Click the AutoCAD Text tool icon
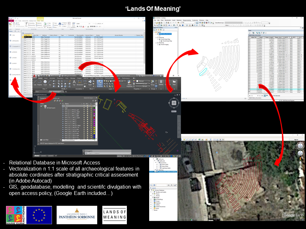Viewport: 306px width, 229px height. 74,83
